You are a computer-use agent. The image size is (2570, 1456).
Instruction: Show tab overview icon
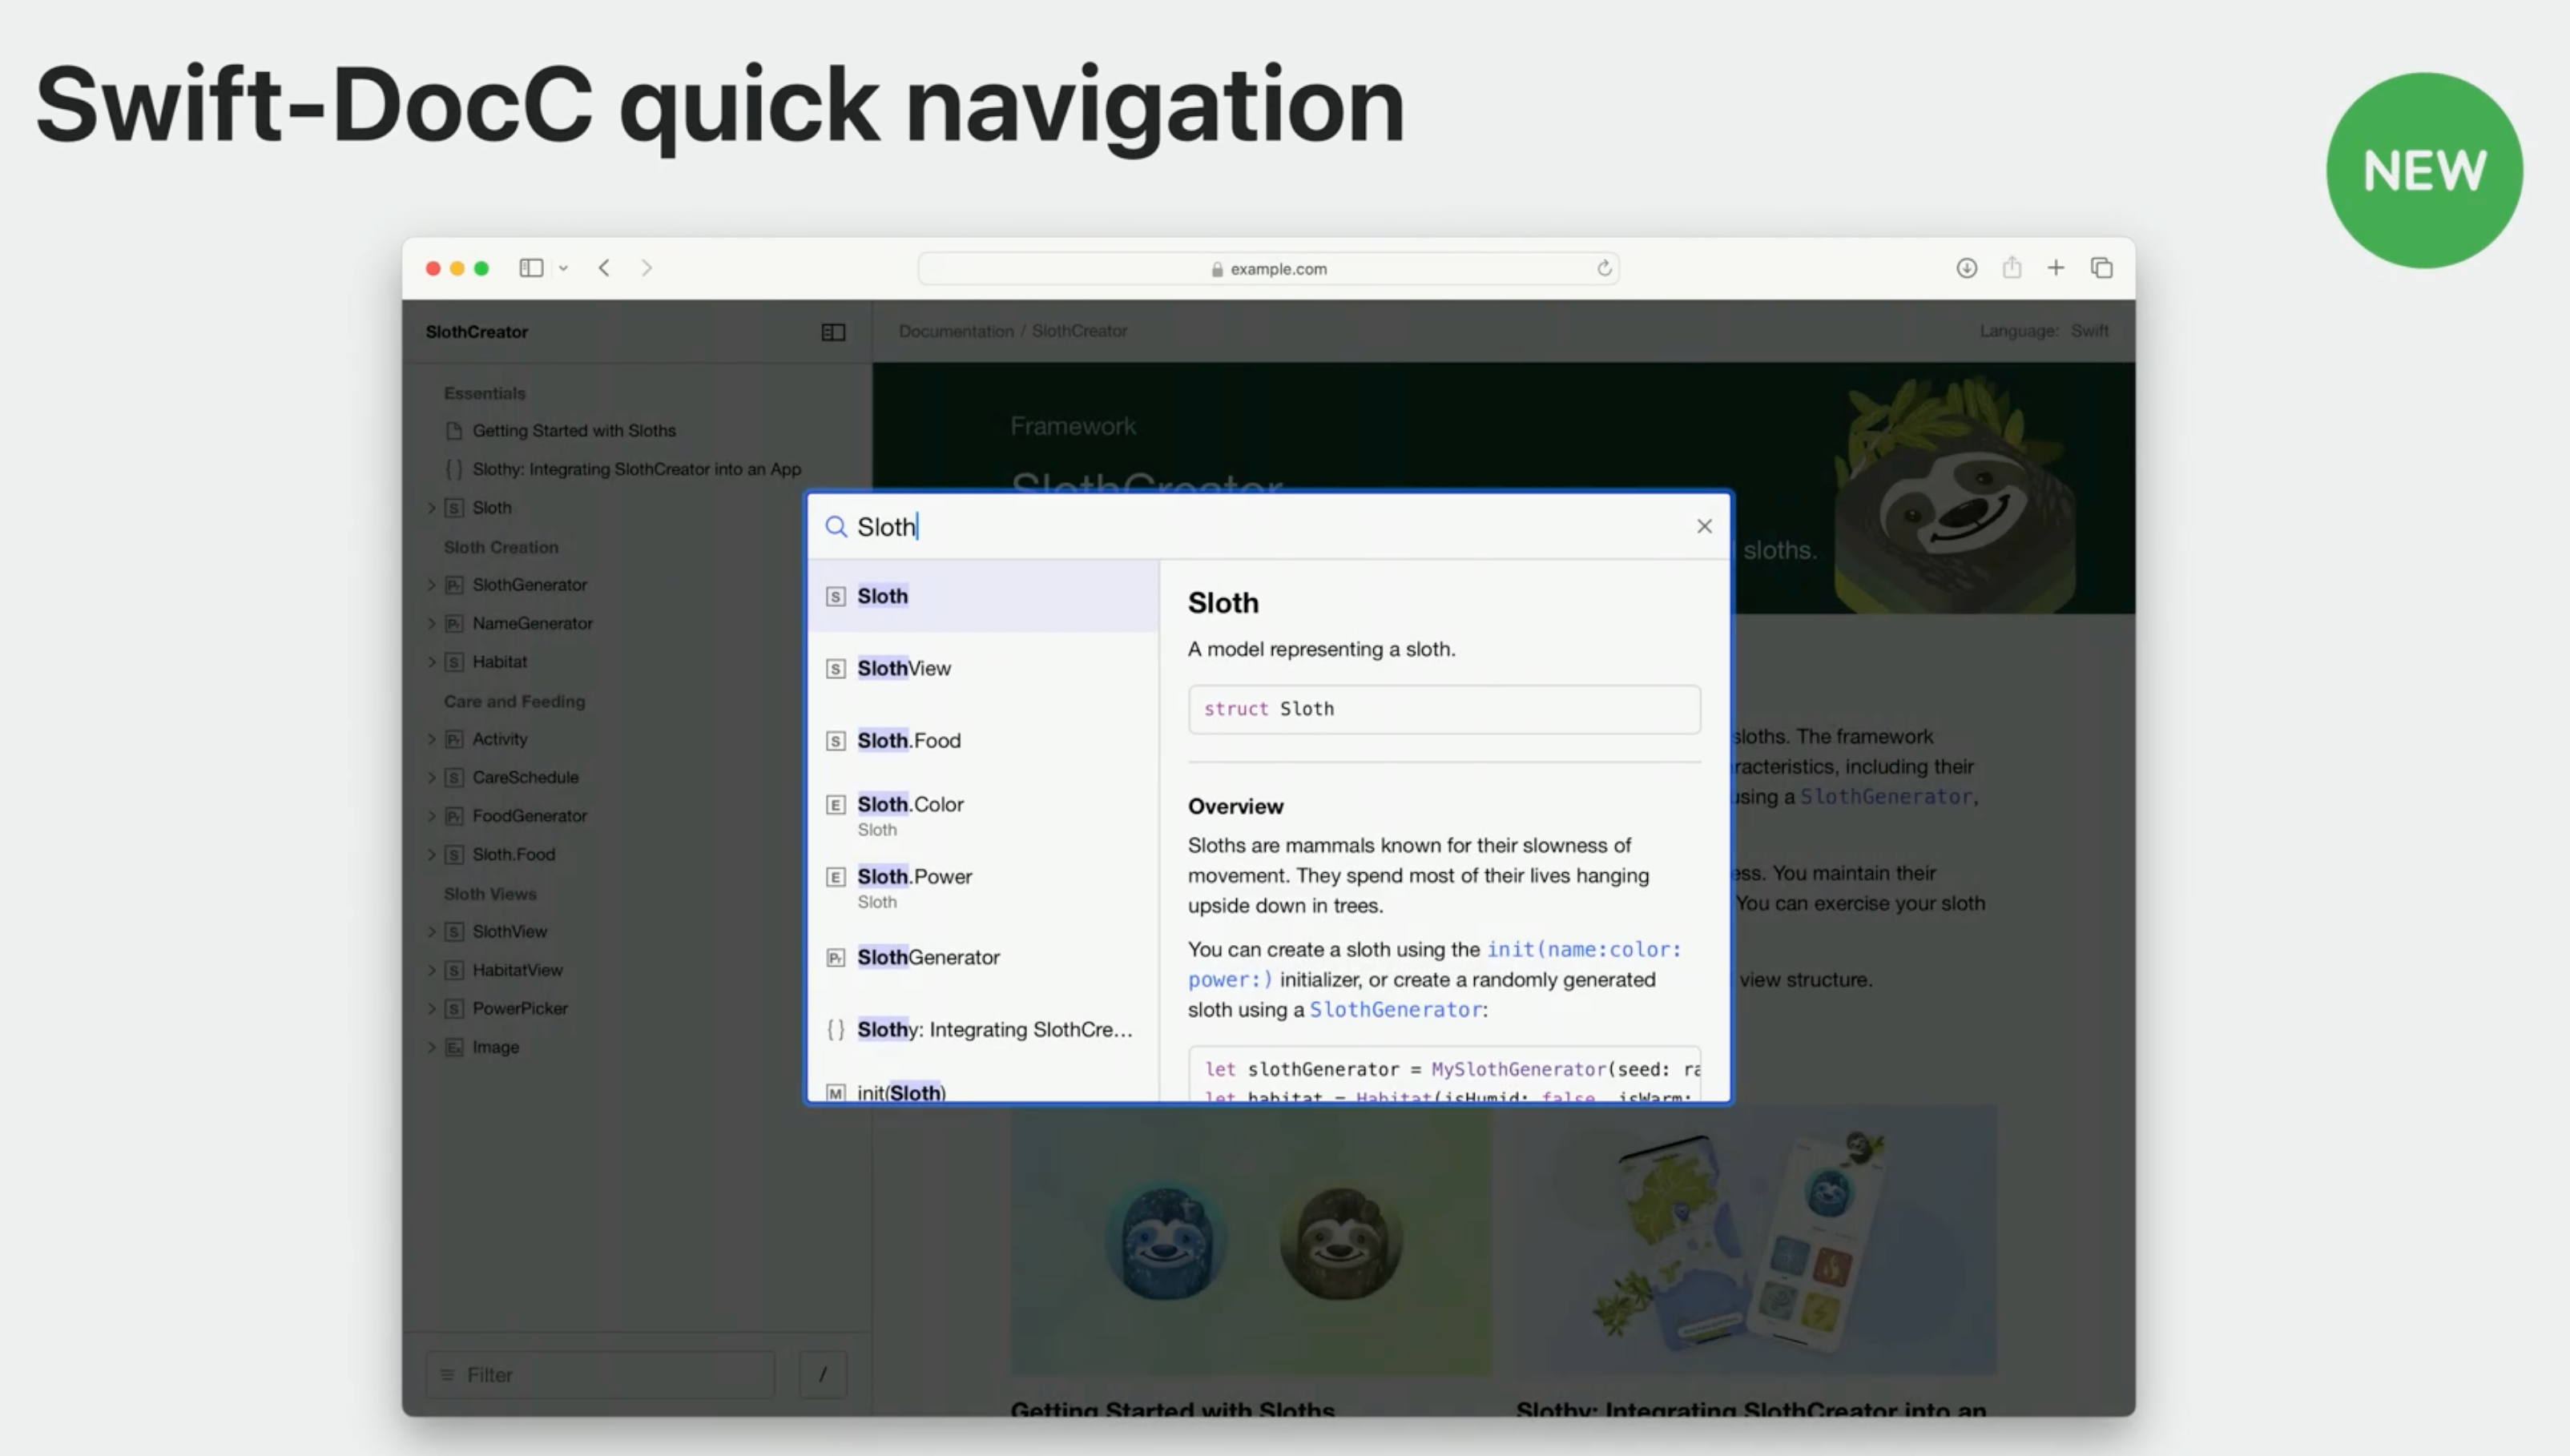(2101, 268)
